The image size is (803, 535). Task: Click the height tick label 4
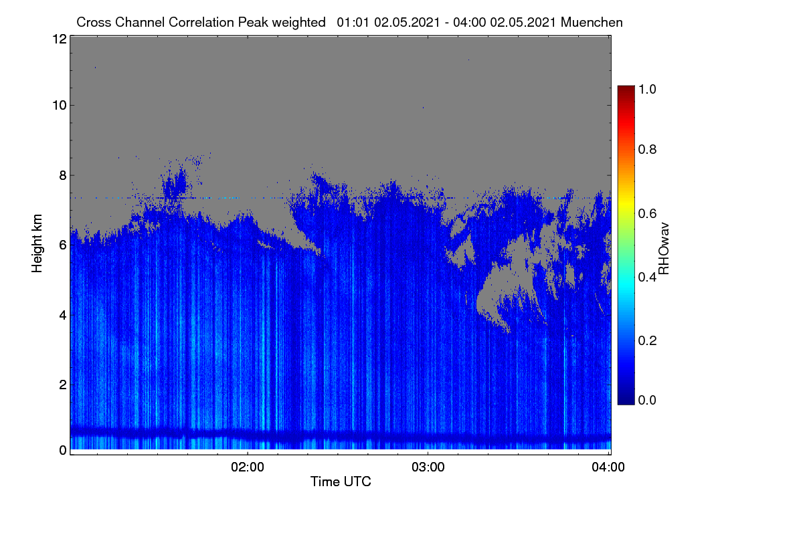click(x=62, y=314)
